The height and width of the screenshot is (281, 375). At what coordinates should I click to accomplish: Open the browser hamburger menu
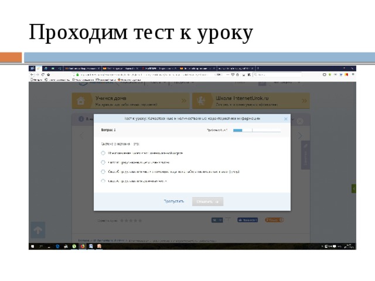pyautogui.click(x=353, y=74)
